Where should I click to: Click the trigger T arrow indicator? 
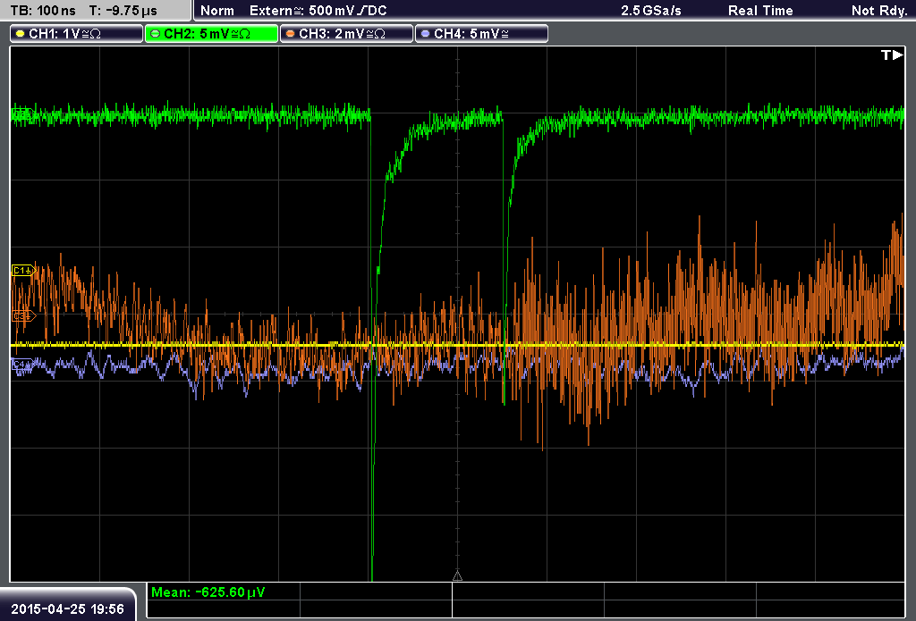click(892, 55)
